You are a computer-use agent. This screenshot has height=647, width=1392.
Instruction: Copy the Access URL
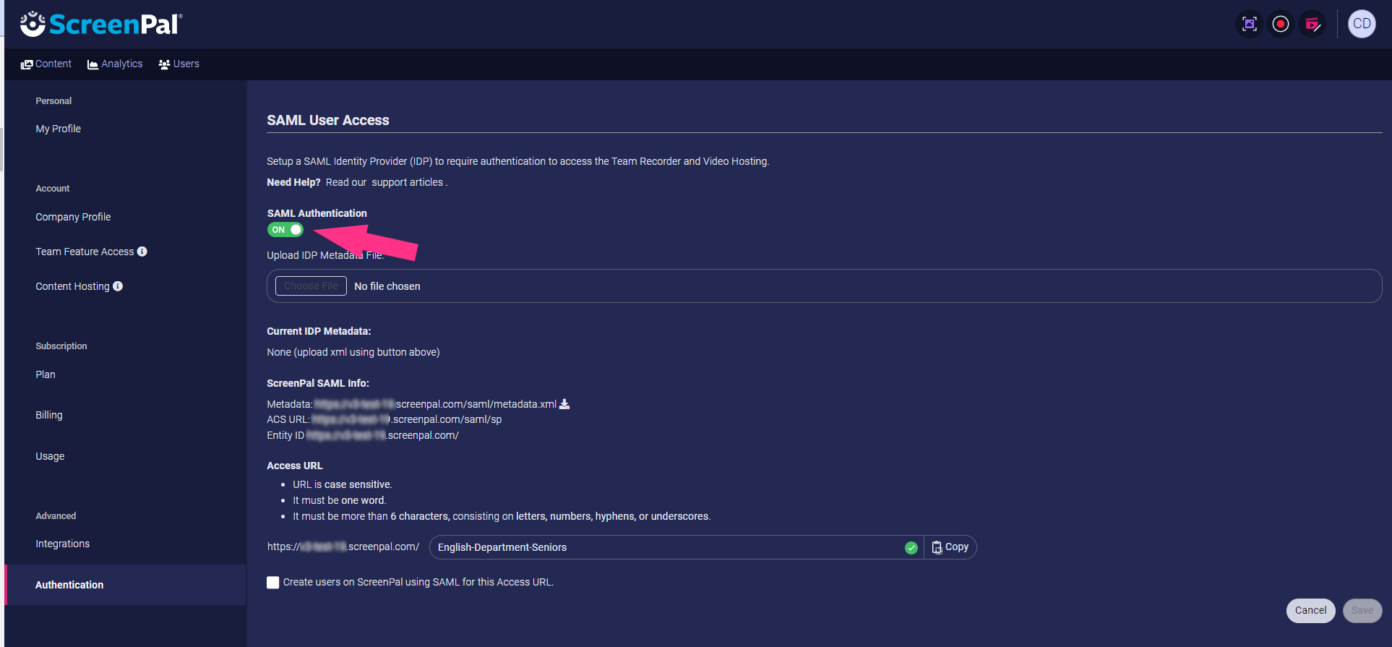pyautogui.click(x=950, y=547)
